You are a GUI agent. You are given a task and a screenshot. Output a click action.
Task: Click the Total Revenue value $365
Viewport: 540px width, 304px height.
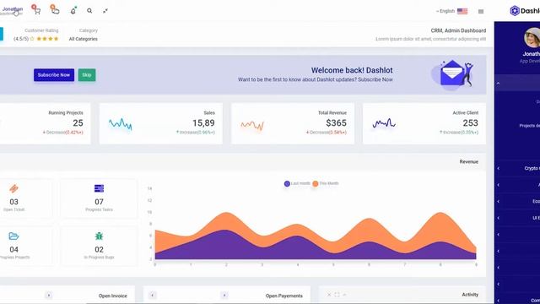[x=336, y=123]
